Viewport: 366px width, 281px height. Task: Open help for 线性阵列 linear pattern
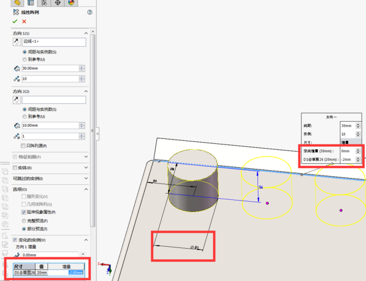pyautogui.click(x=90, y=12)
